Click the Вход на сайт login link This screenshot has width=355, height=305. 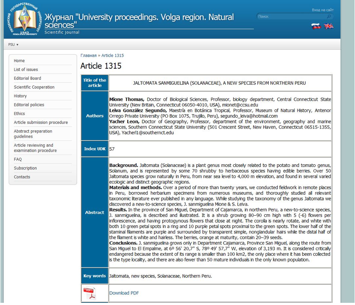(322, 10)
